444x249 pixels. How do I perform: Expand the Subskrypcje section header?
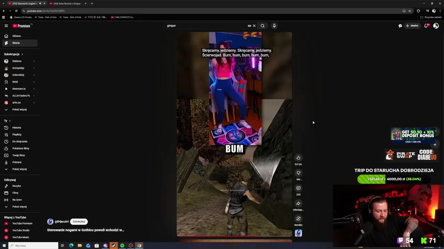tap(14, 54)
